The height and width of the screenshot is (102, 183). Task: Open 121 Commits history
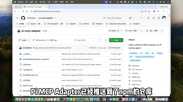(x=114, y=48)
